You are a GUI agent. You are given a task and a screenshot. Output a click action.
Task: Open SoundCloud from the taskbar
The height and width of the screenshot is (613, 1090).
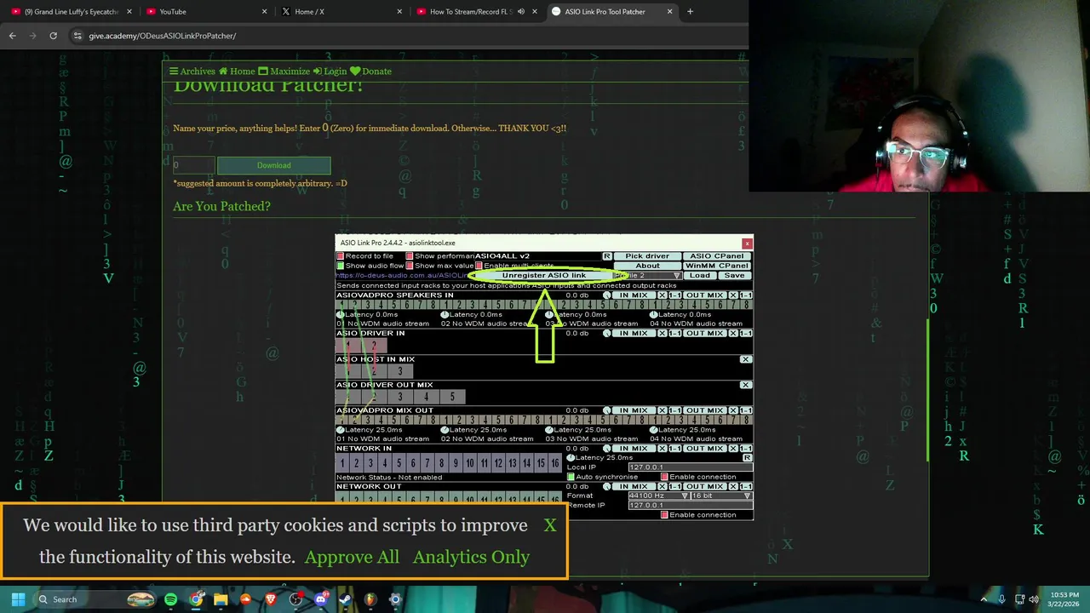coord(245,599)
